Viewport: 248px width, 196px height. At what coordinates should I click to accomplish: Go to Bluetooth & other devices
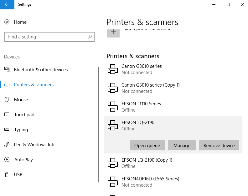coord(41,70)
